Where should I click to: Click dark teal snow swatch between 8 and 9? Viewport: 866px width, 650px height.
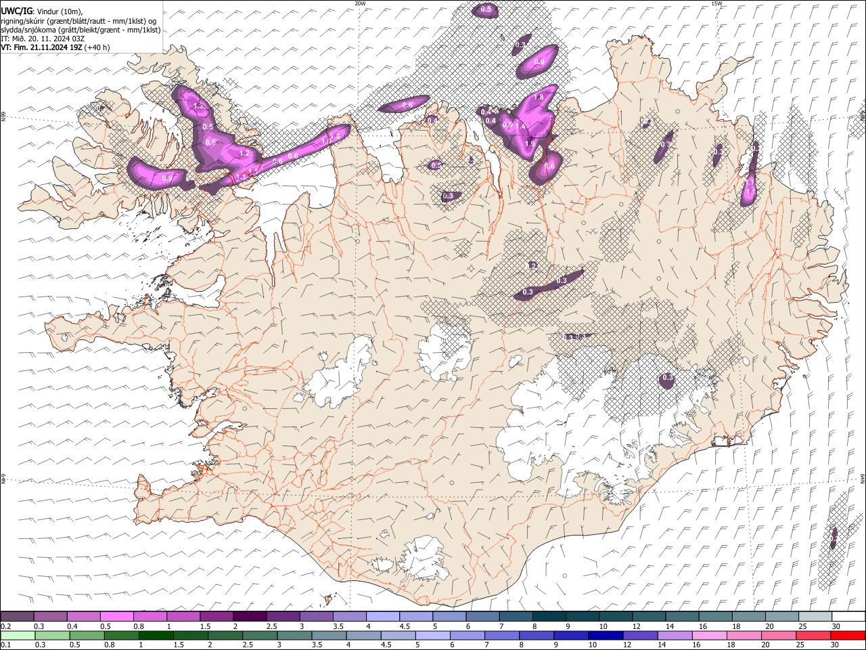coord(549,616)
